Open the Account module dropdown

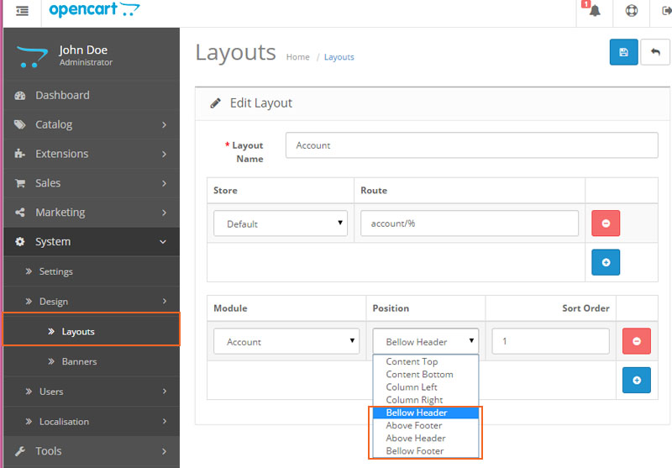pyautogui.click(x=286, y=341)
